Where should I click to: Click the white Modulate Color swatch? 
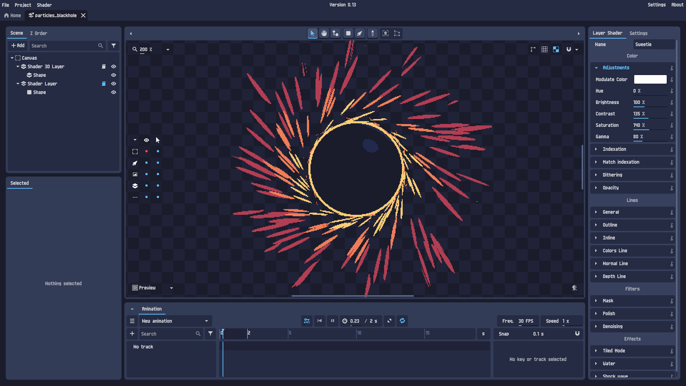pyautogui.click(x=650, y=79)
